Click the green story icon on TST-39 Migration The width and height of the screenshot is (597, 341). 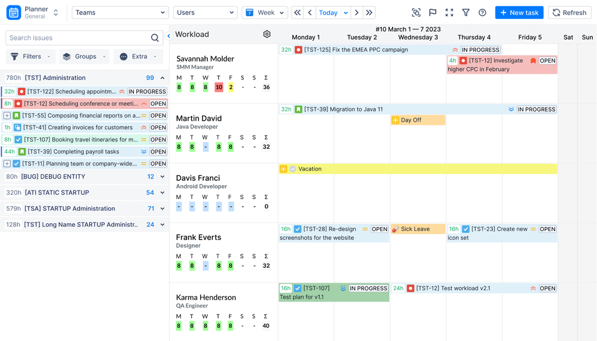coord(299,109)
